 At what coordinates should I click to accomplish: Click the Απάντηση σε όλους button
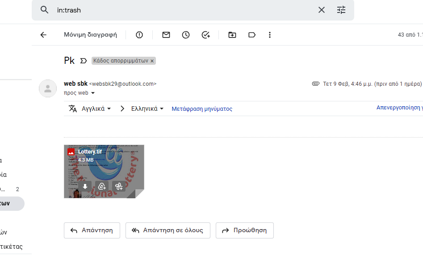coord(168,230)
